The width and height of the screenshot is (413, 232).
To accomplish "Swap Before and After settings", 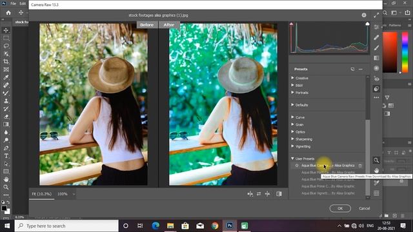I will [x=259, y=194].
